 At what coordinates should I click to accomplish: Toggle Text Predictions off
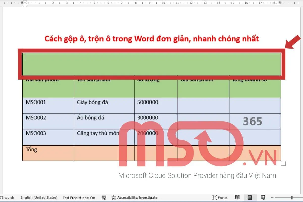pos(79,198)
